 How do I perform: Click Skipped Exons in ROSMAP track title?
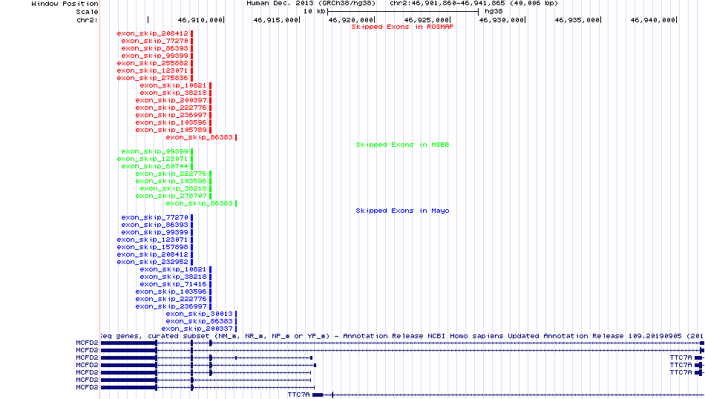402,27
